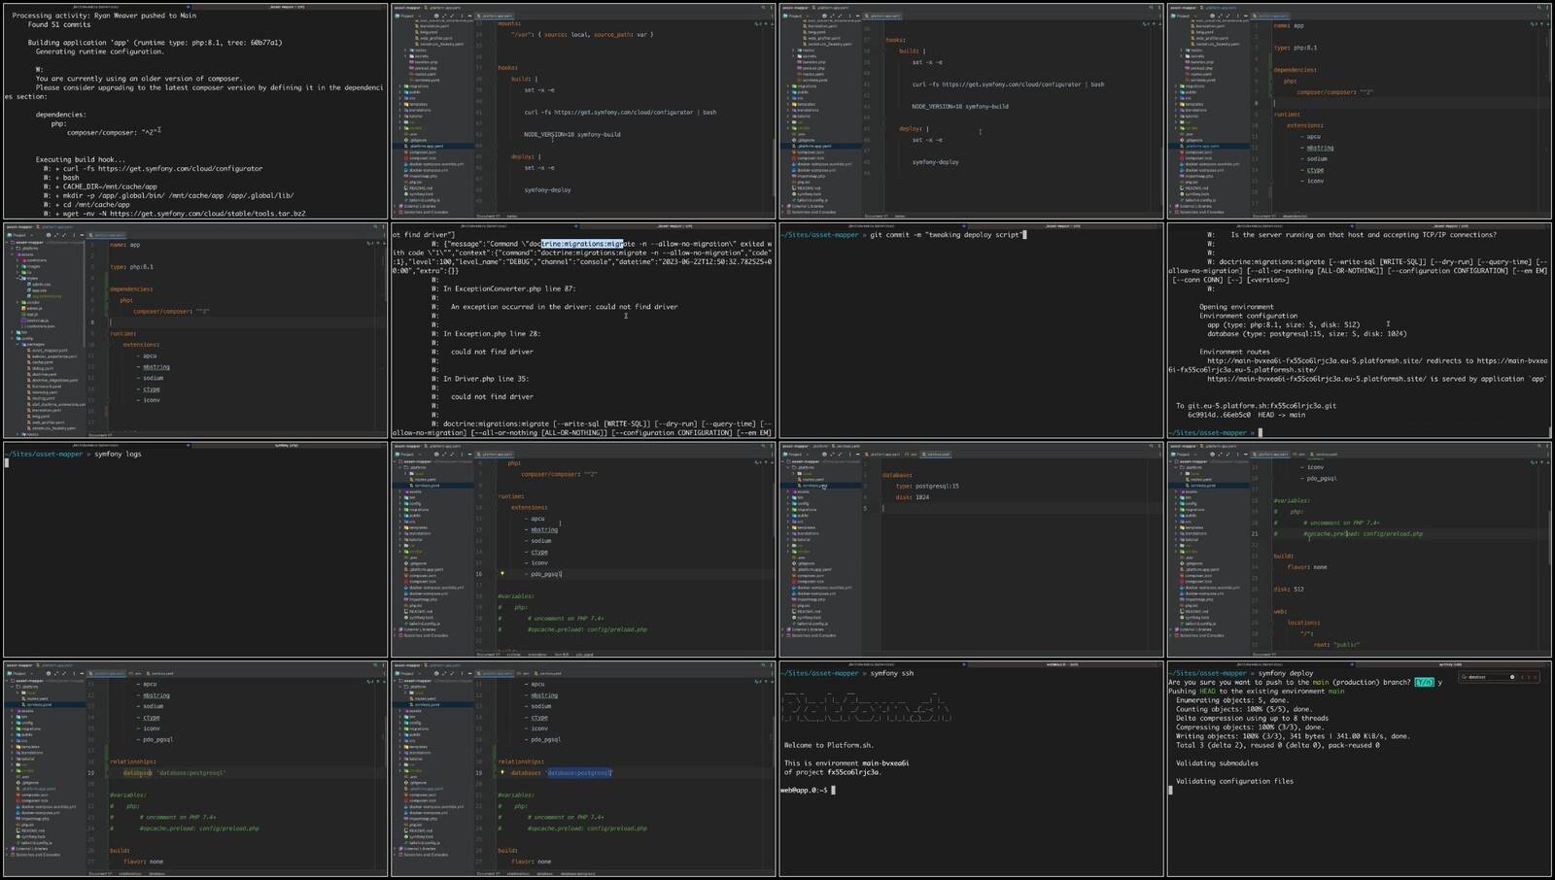Viewport: 1555px width, 880px height.
Task: Hide the project panel in the 'mounts:' editor frame
Action: click(x=469, y=16)
